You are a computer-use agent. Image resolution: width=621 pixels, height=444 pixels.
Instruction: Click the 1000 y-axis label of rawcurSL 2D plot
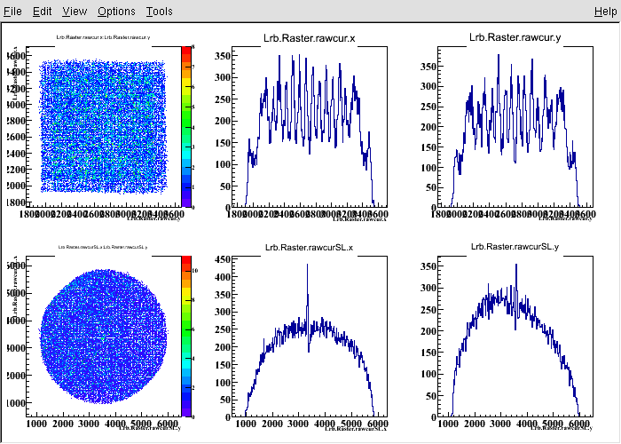coord(17,403)
